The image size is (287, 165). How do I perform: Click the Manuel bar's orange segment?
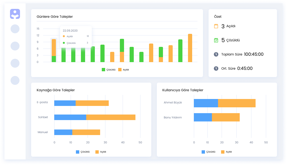[x=86, y=132]
